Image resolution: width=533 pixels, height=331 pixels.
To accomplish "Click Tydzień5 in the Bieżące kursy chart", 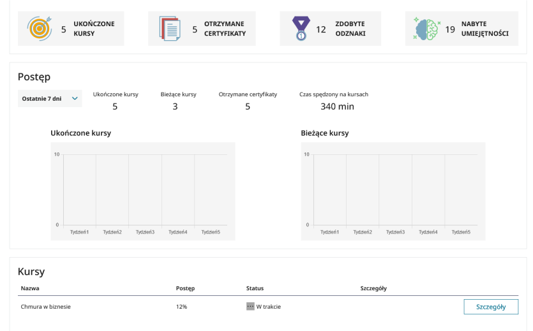I will tap(461, 232).
